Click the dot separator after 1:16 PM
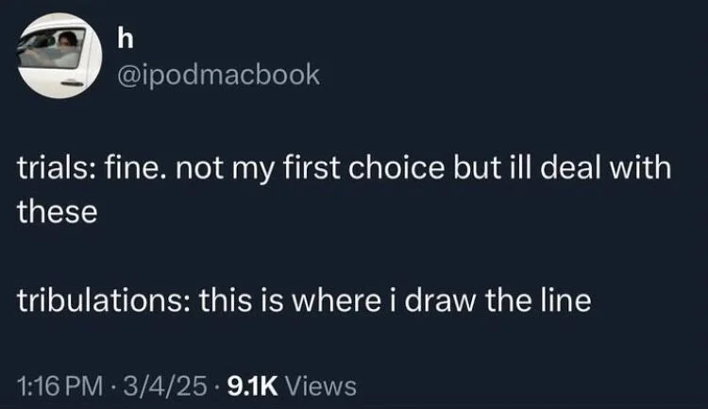Viewport: 708px width, 409px height. (113, 385)
